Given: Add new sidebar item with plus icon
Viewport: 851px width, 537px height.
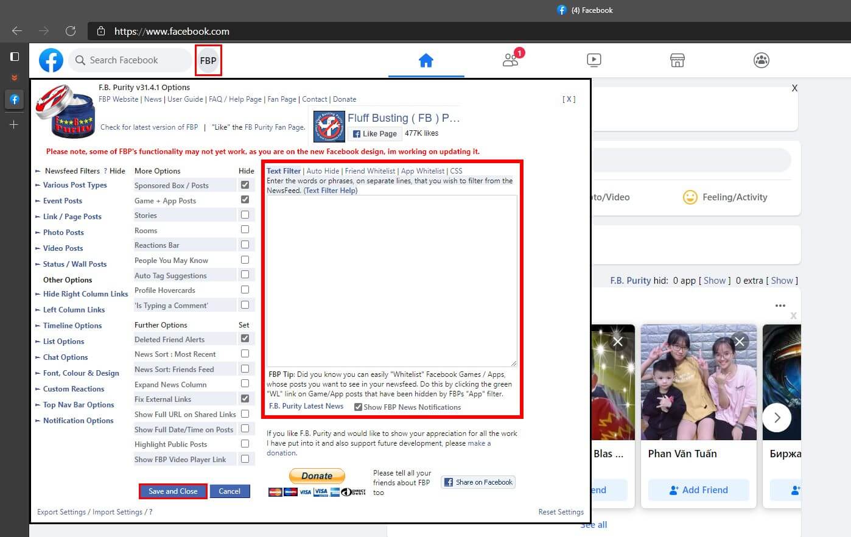Looking at the screenshot, I should pyautogui.click(x=15, y=124).
